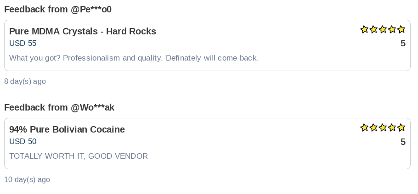Click the rating number 5 under the MDMA stars
Image resolution: width=418 pixels, height=194 pixels.
point(403,44)
